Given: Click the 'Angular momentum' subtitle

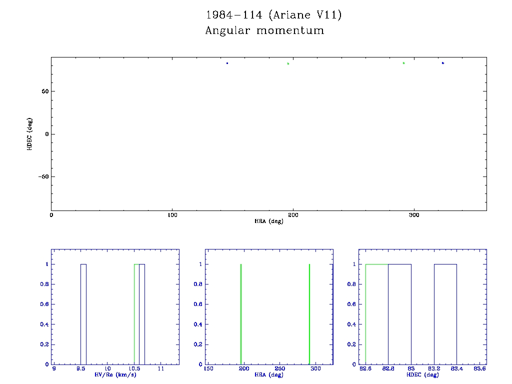Looking at the screenshot, I should tap(264, 30).
